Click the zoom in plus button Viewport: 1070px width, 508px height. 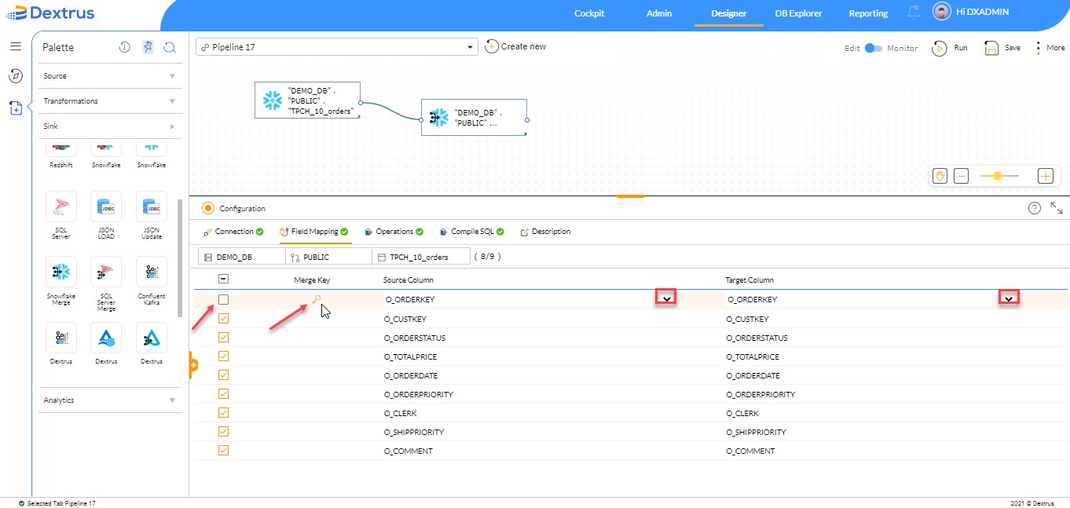click(x=1045, y=176)
